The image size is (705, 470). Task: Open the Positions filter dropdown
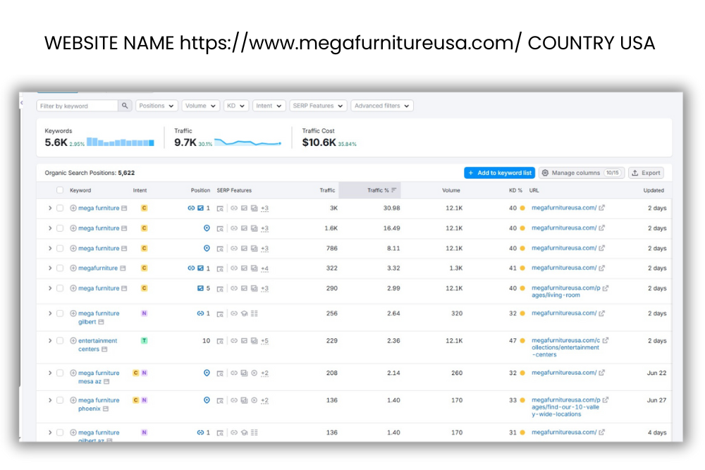[x=157, y=106]
